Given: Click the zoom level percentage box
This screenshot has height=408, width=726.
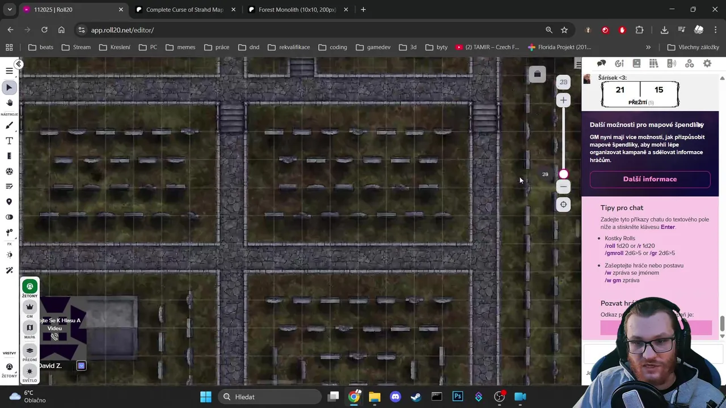Looking at the screenshot, I should pos(563,82).
